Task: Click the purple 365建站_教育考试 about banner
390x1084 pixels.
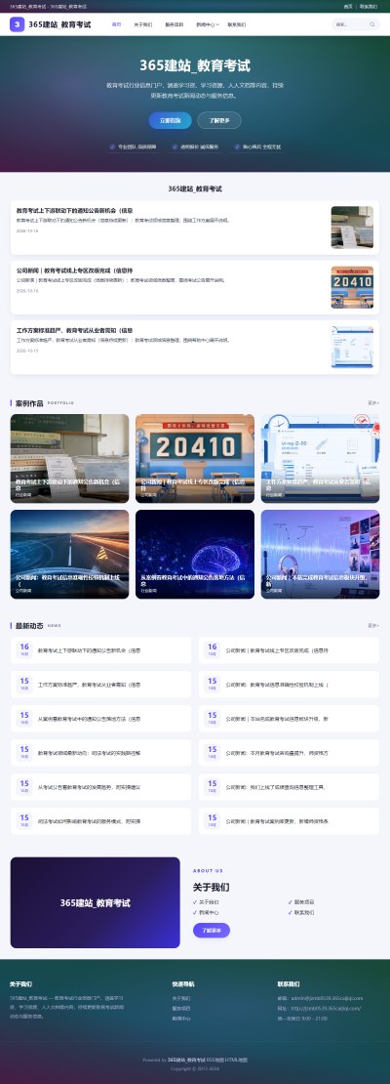Action: [96, 903]
